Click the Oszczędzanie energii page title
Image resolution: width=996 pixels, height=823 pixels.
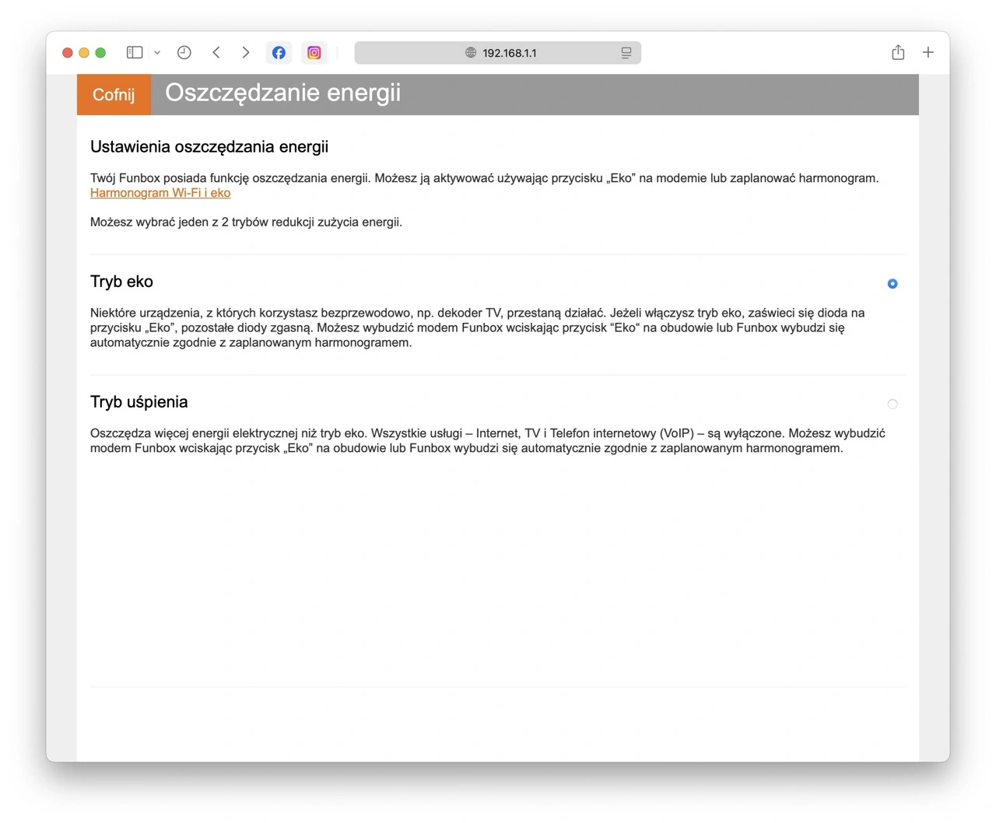[283, 93]
